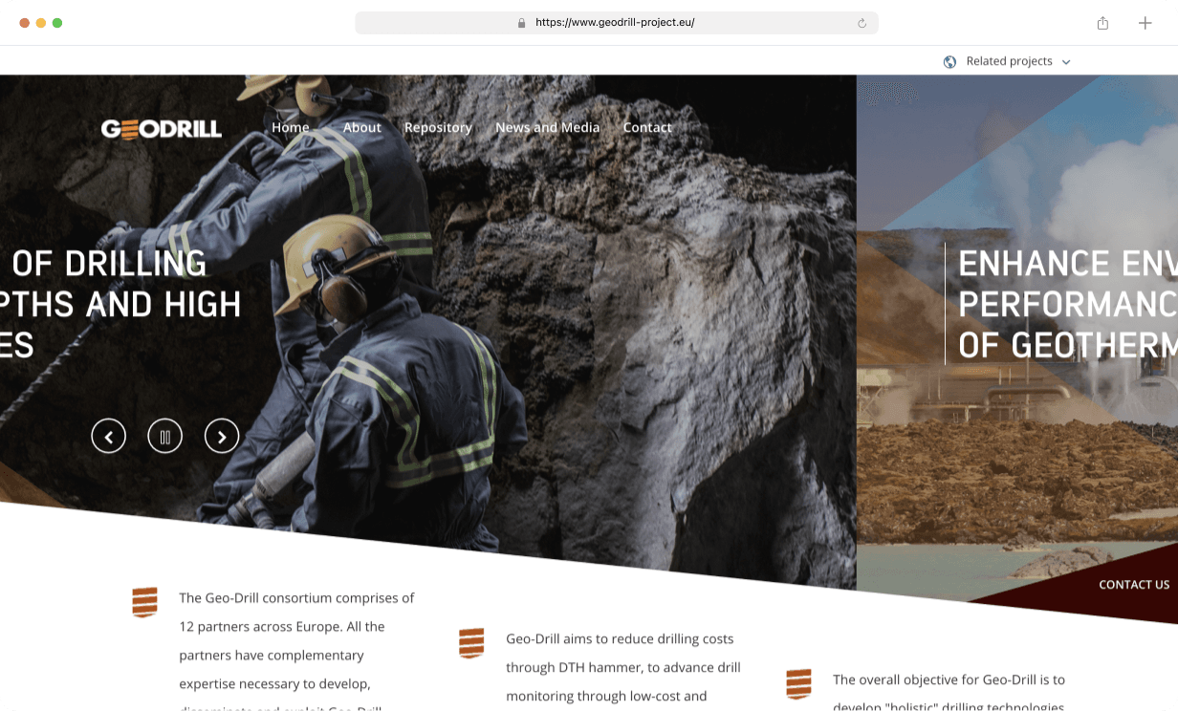This screenshot has height=711, width=1178.
Task: Click the GeoDrill logo
Action: (162, 129)
